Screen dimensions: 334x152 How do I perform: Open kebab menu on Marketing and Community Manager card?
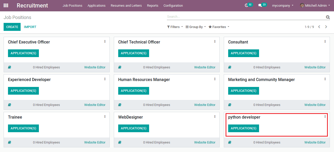(x=325, y=79)
